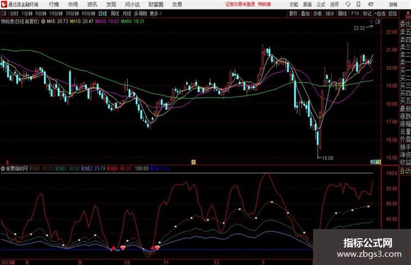Screen dimensions: 411x265
Task: Open the mail envelope icon
Action: (371, 4)
